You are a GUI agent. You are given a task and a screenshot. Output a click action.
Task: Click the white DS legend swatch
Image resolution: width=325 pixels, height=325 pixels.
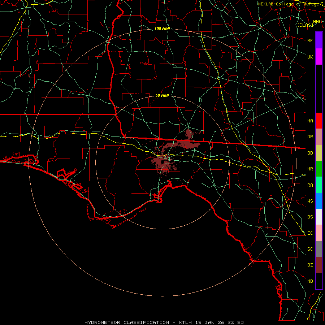coord(319,217)
